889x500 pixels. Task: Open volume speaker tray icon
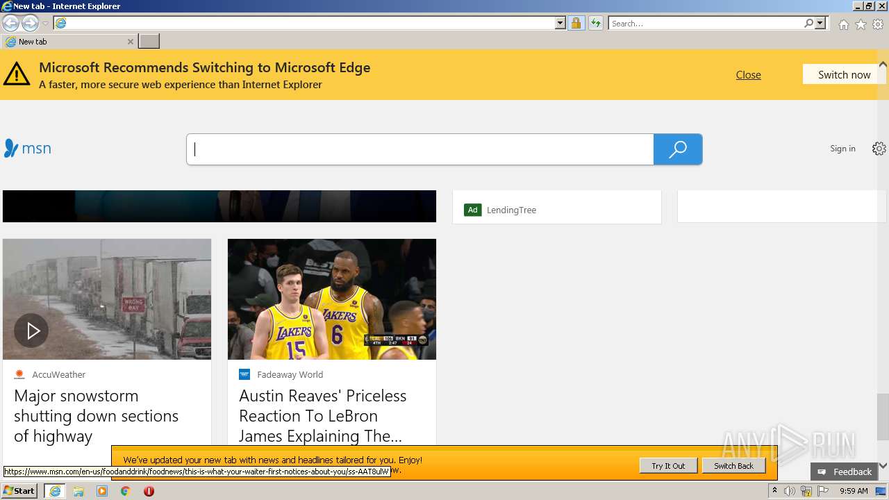789,491
